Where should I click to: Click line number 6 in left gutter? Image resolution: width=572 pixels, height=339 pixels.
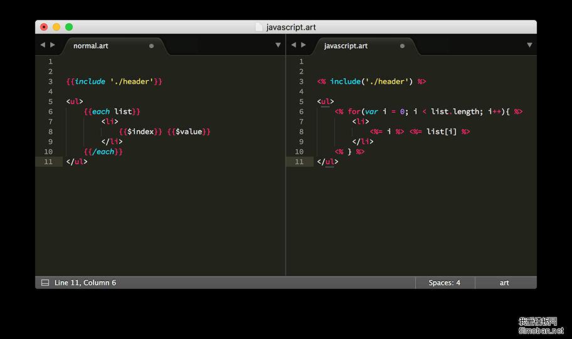click(50, 112)
